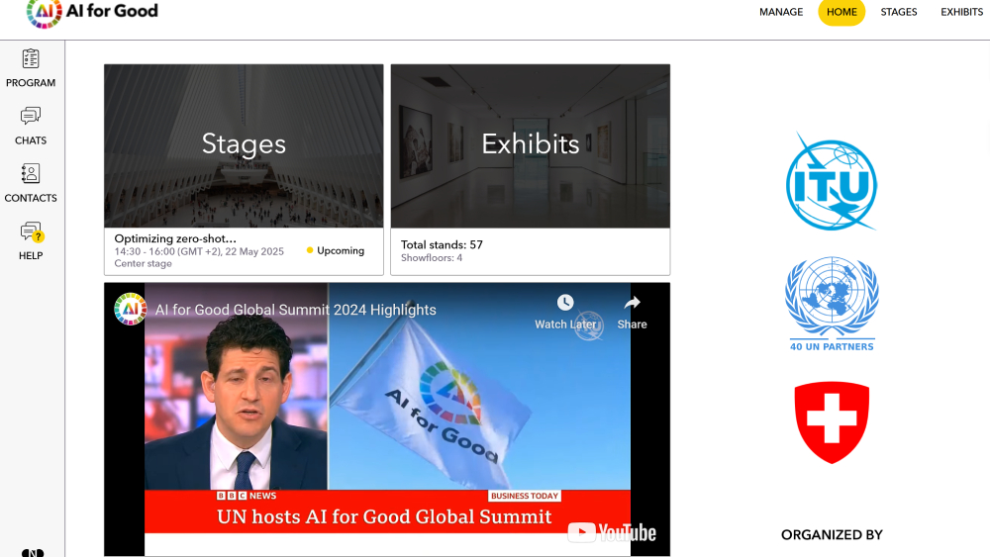Click the 'Optimizing zero-shot...' session title
The height and width of the screenshot is (557, 990).
175,238
